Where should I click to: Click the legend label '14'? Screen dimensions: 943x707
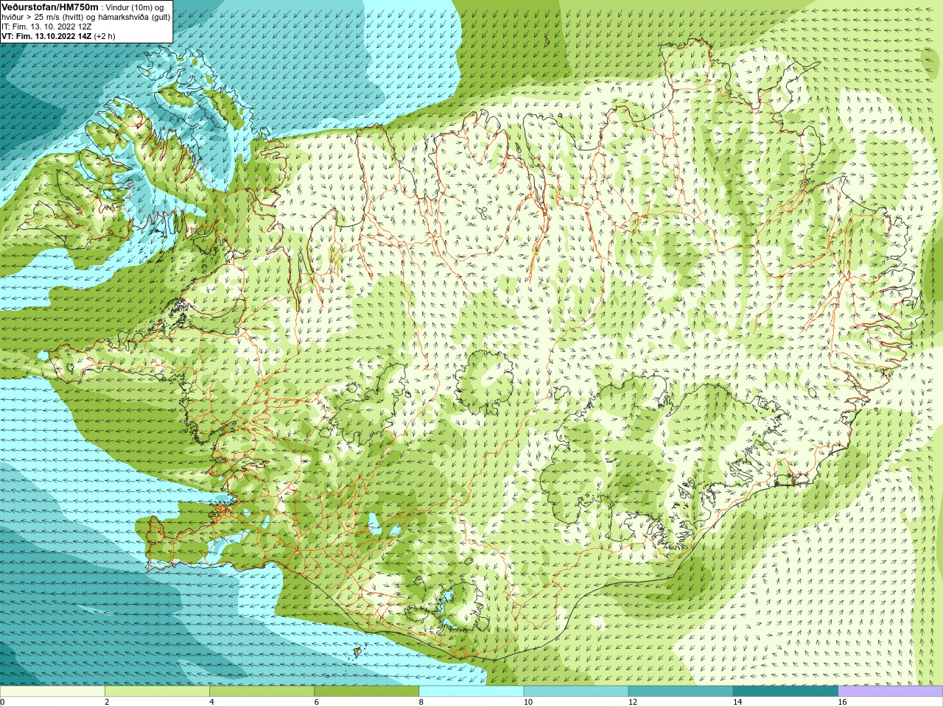point(737,702)
